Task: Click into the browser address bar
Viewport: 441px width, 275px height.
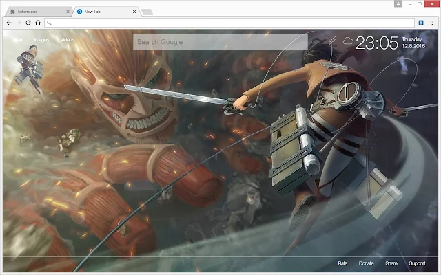Action: (x=229, y=23)
